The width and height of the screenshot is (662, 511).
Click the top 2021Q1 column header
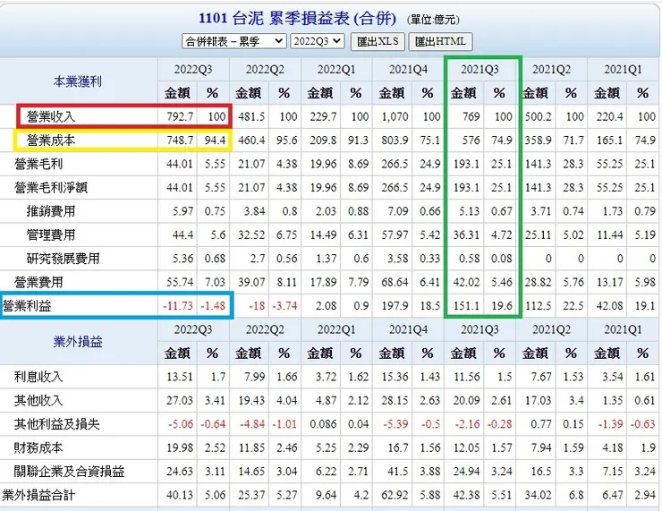[623, 69]
